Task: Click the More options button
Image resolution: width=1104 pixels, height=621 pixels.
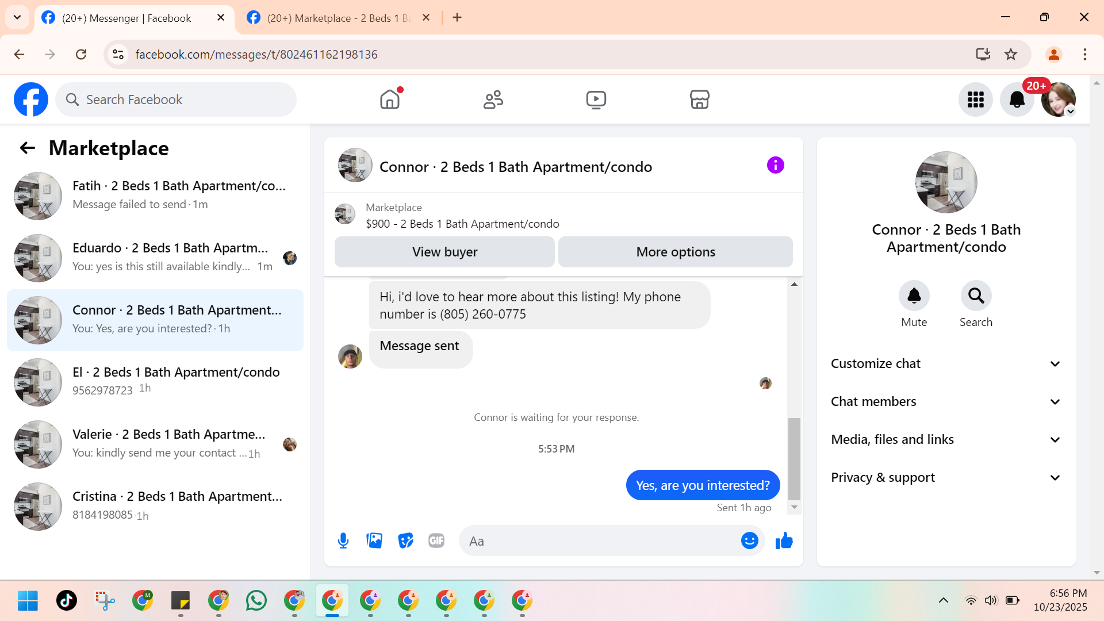Action: pyautogui.click(x=675, y=252)
